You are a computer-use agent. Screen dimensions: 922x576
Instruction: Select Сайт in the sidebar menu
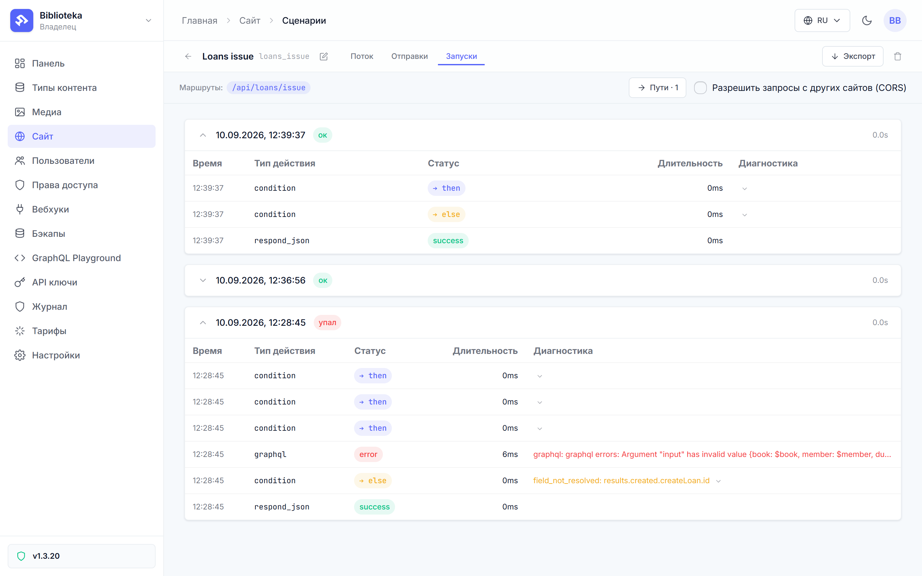point(82,136)
